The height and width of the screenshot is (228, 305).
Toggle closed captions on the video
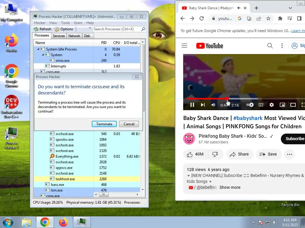click(x=261, y=105)
